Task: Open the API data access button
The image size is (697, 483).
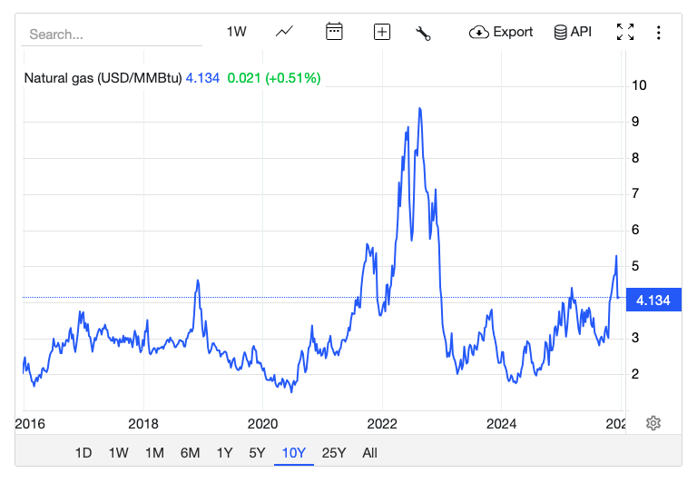Action: pyautogui.click(x=572, y=32)
